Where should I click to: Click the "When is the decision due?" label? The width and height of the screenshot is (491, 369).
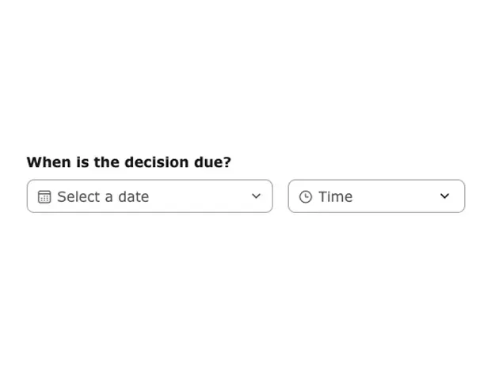[129, 162]
